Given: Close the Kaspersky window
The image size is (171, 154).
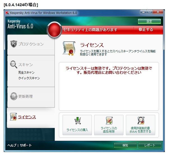Looking at the screenshot, I should click(158, 12).
